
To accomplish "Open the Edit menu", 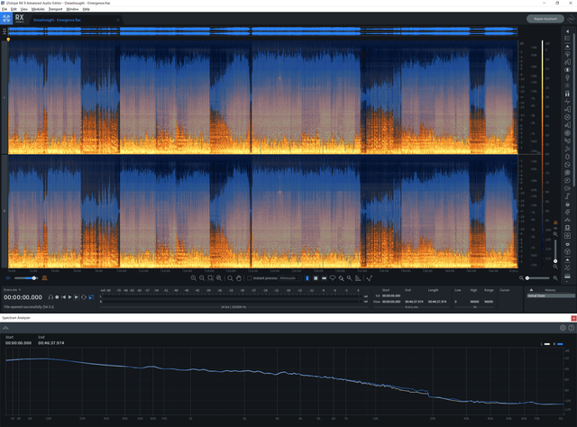I will (14, 9).
